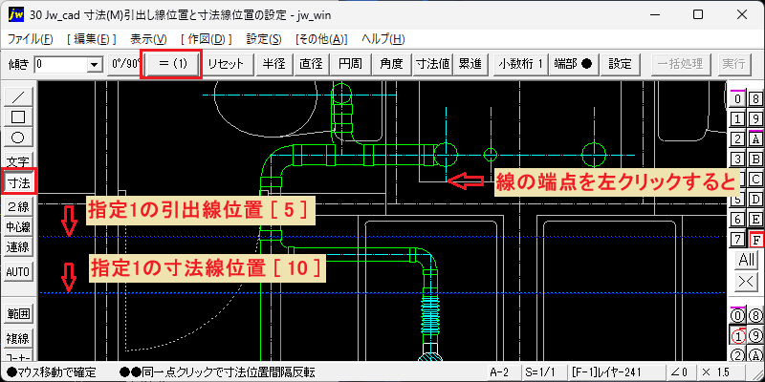Select the line drawing tool
Viewport: 765px width, 382px height.
[x=18, y=98]
